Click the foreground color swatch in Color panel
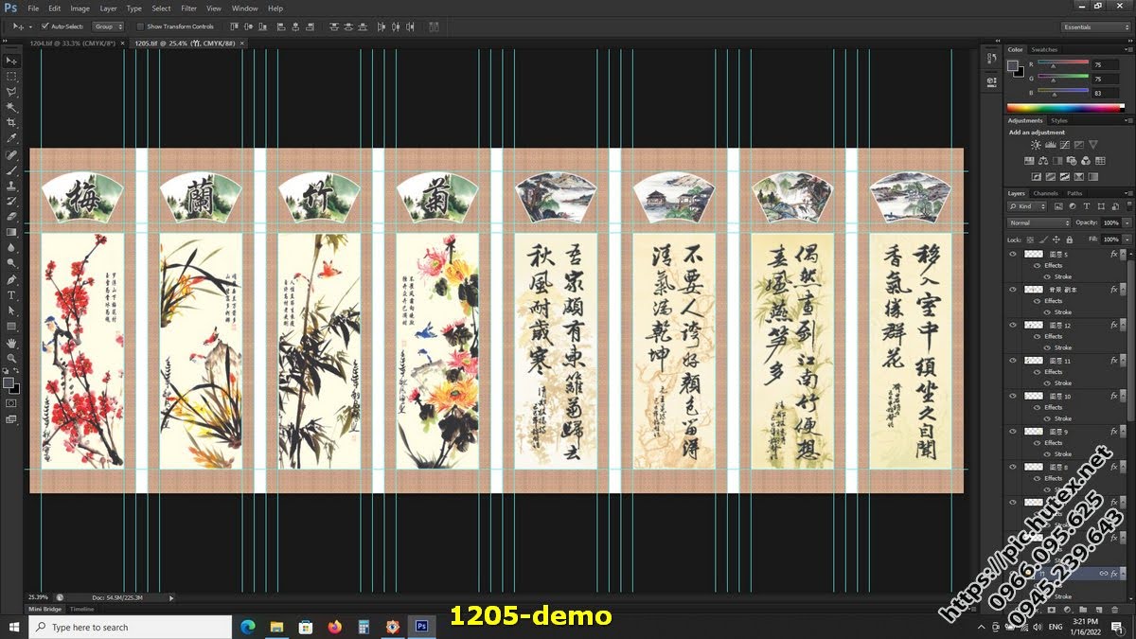Viewport: 1136px width, 639px height. (1012, 66)
